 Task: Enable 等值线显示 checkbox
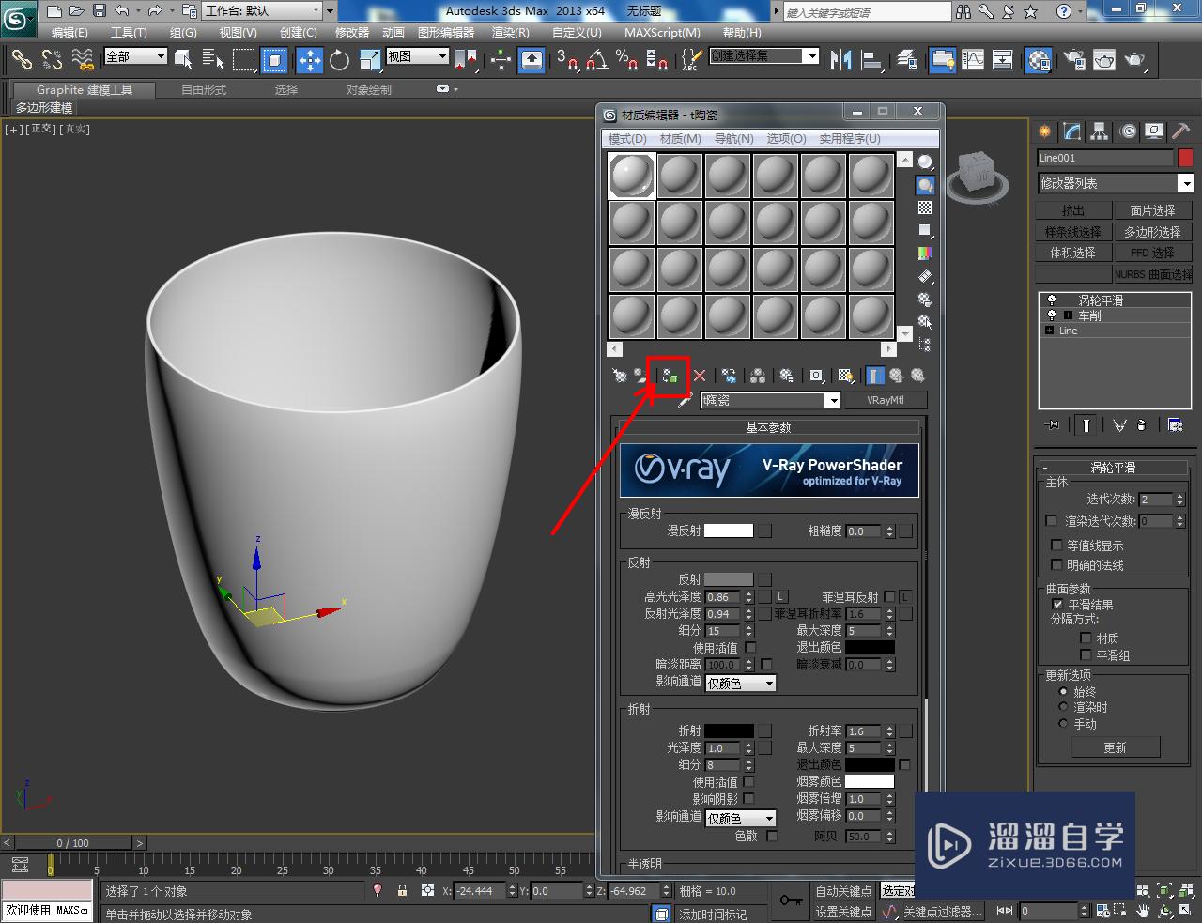pyautogui.click(x=1056, y=546)
